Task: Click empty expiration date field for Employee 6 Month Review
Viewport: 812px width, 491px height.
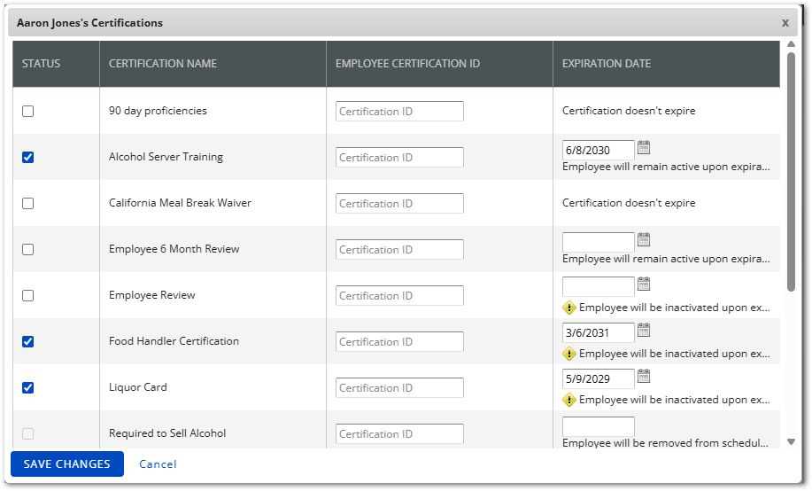Action: (598, 242)
